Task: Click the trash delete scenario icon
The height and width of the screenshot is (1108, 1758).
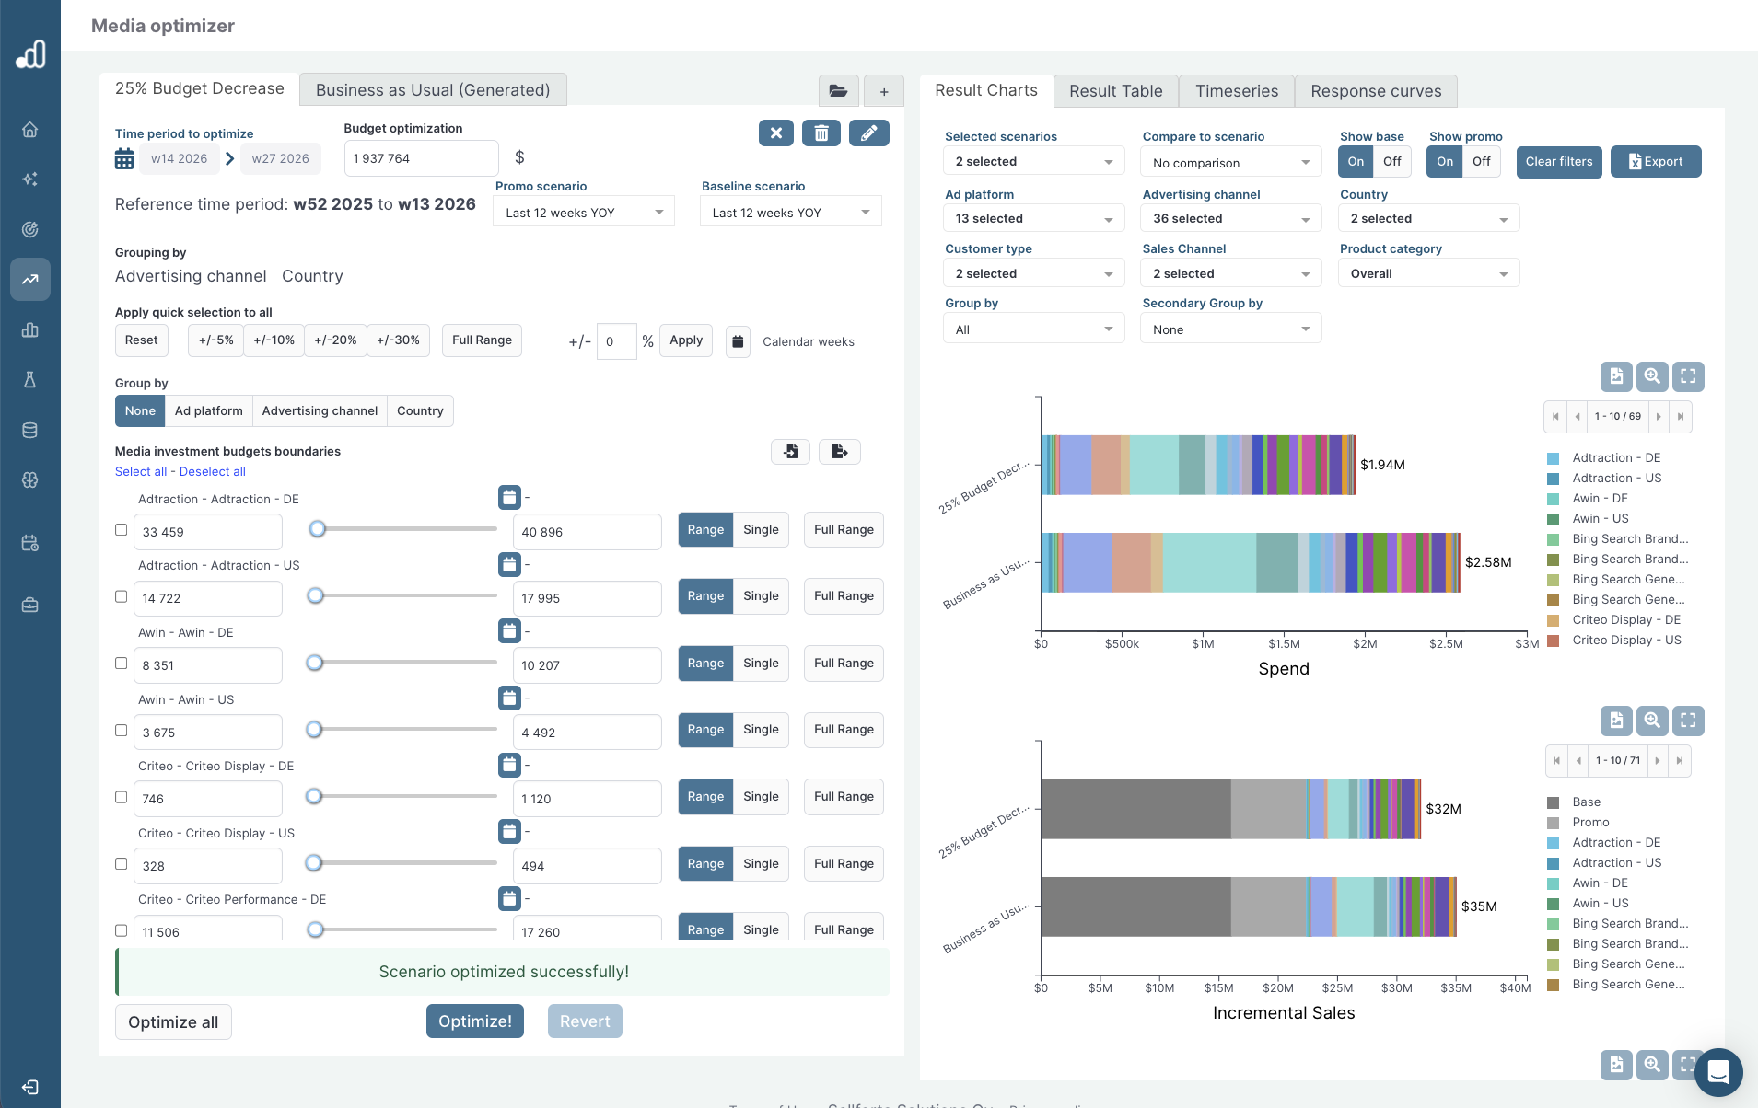Action: (821, 133)
